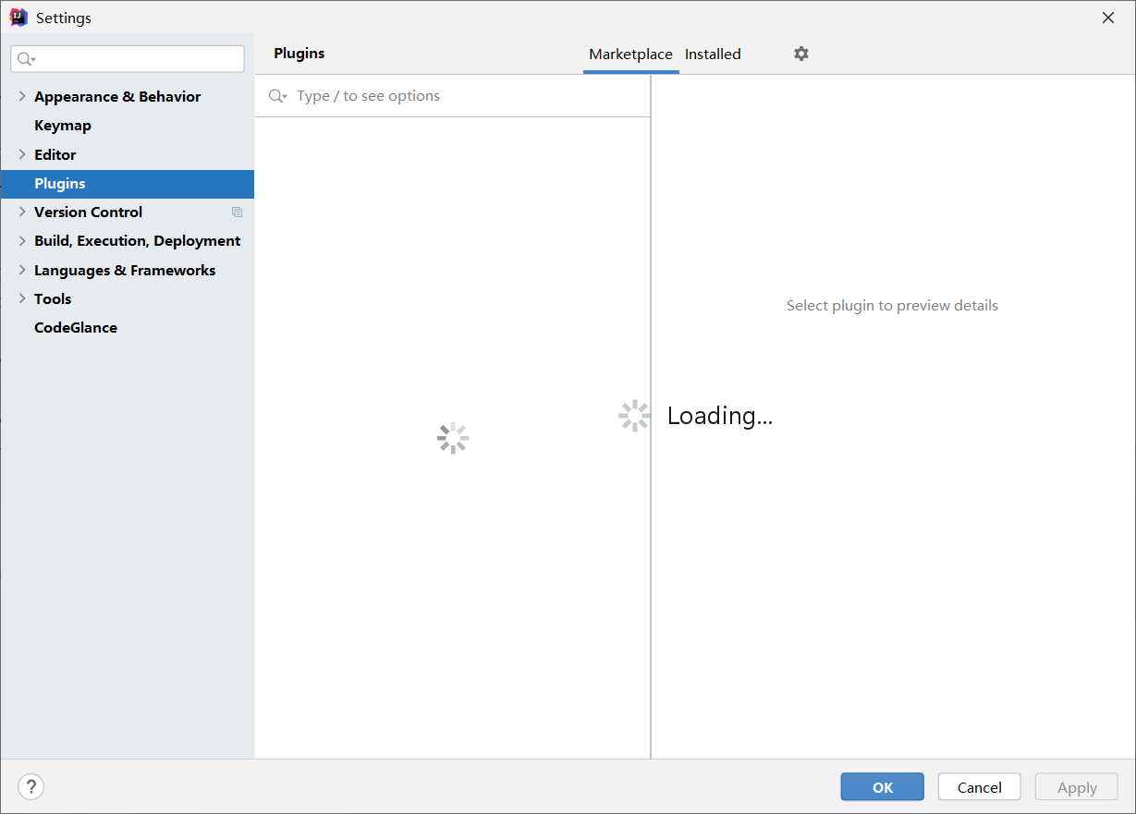Screen dimensions: 1136x814
Task: Click the 'Loading...' text
Action: coord(720,416)
